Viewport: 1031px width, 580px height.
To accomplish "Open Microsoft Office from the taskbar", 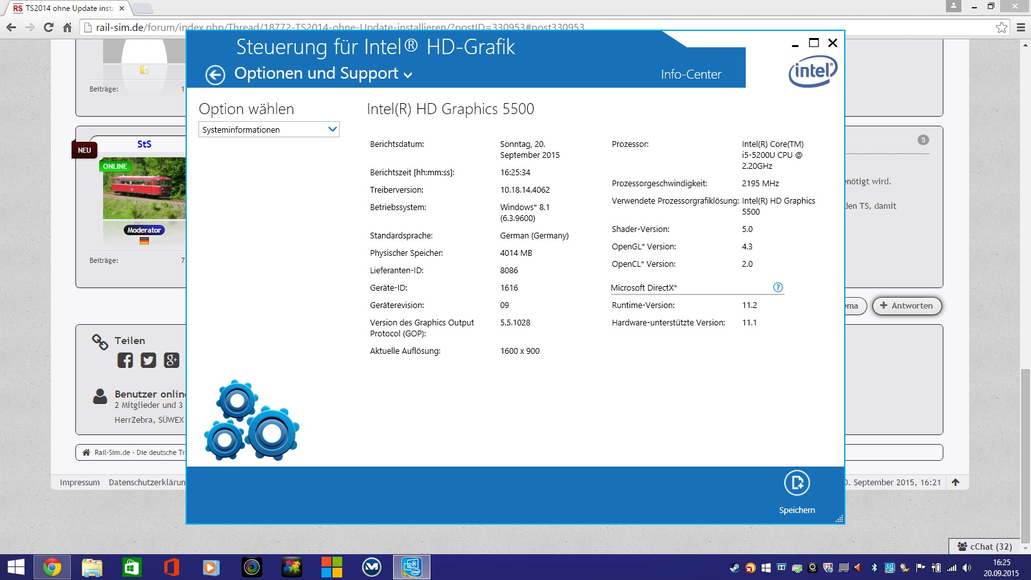I will tap(171, 567).
